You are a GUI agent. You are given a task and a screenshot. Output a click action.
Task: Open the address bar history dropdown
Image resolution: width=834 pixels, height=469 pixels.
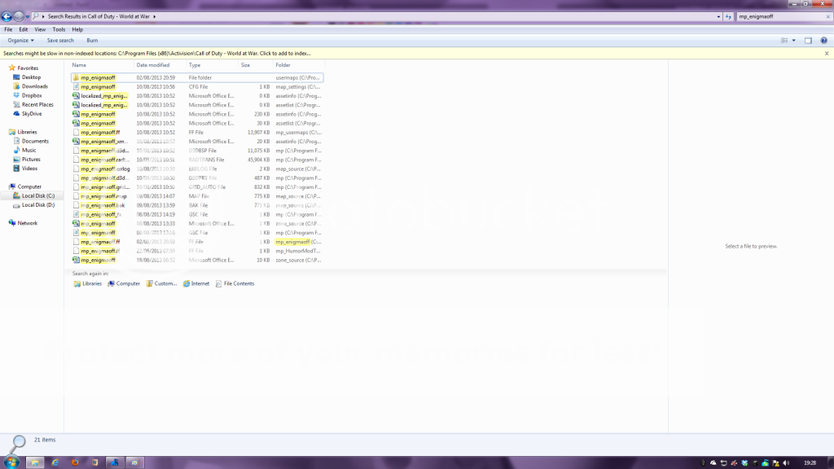click(718, 16)
